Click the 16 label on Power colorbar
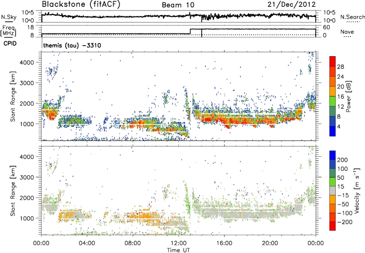Image resolution: width=365 pixels, height=253 pixels. point(340,97)
